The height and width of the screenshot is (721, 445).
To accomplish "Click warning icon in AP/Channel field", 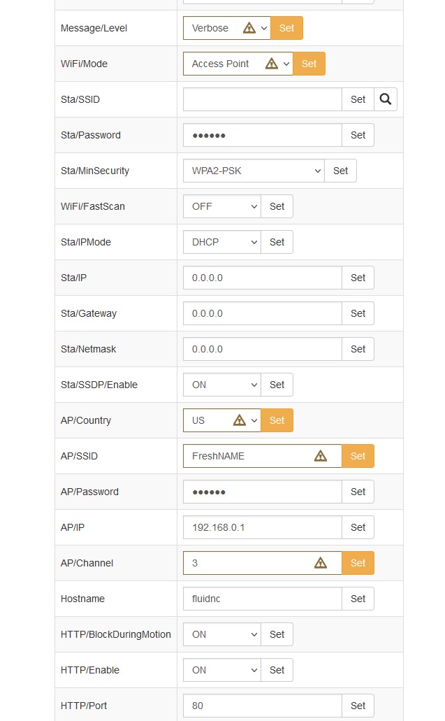I will 321,563.
